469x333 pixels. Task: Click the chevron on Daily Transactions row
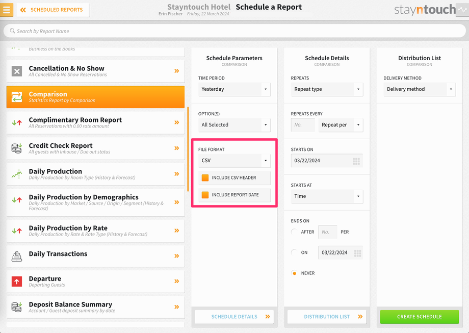[177, 256]
